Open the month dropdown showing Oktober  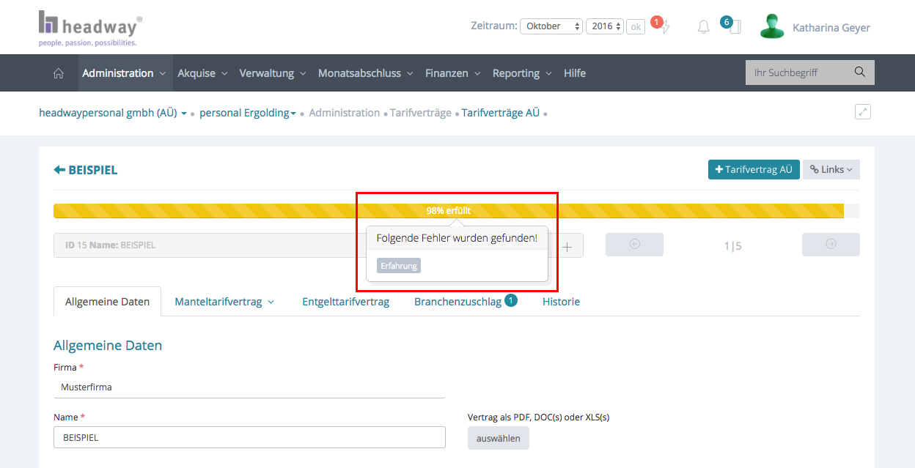(x=551, y=26)
